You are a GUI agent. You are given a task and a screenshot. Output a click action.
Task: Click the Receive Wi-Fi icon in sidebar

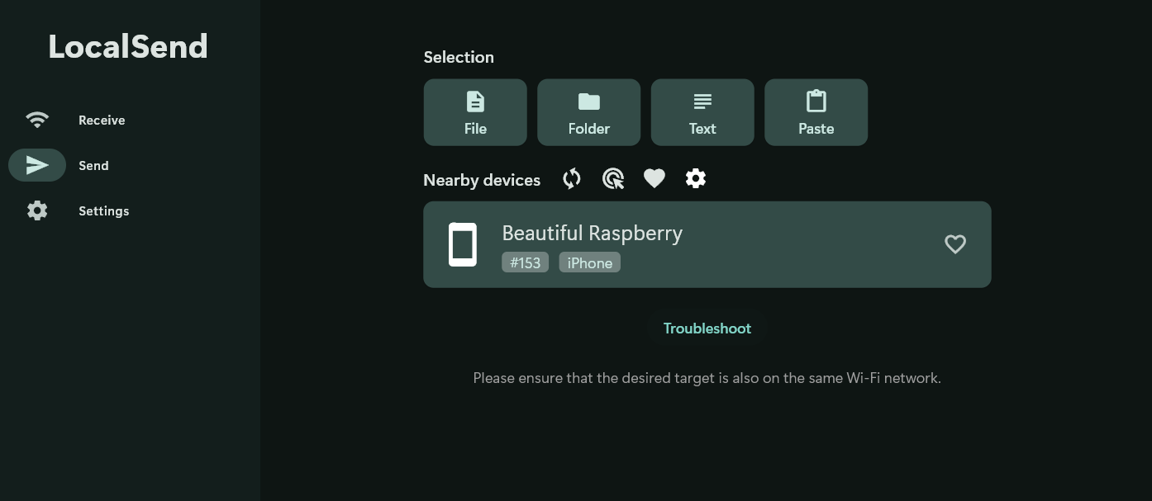point(37,120)
